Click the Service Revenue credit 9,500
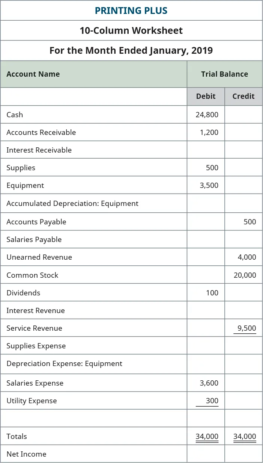This screenshot has height=463, width=263. tap(247, 328)
